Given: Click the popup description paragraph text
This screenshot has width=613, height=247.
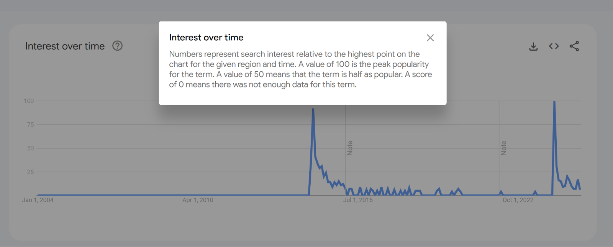Looking at the screenshot, I should coord(301,69).
